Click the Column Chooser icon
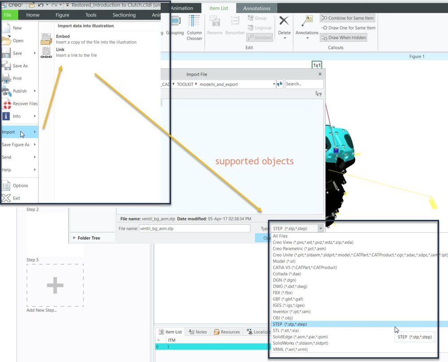Image resolution: width=448 pixels, height=362 pixels. [194, 22]
